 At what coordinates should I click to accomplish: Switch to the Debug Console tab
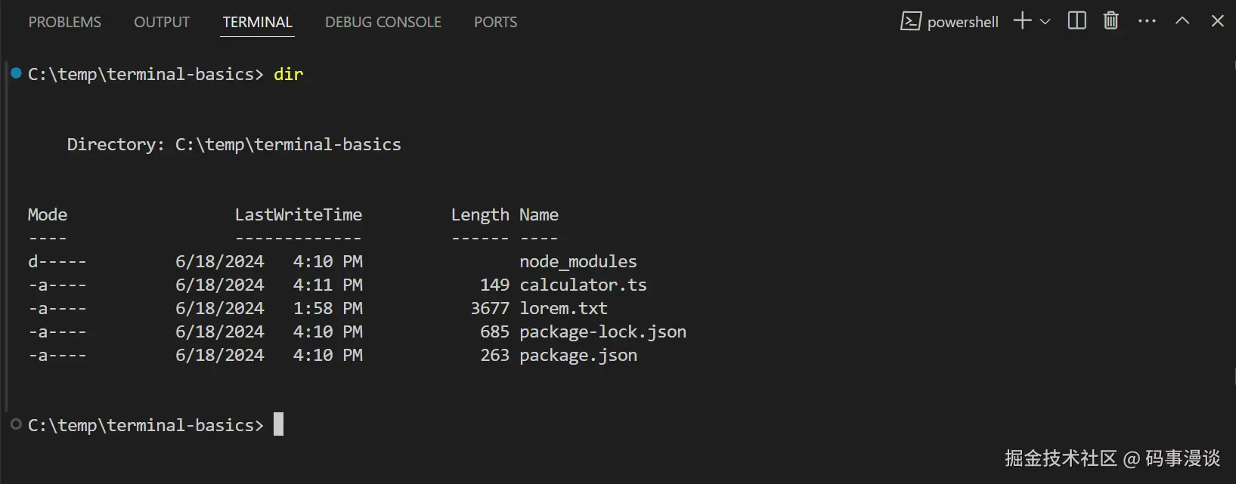pos(383,22)
